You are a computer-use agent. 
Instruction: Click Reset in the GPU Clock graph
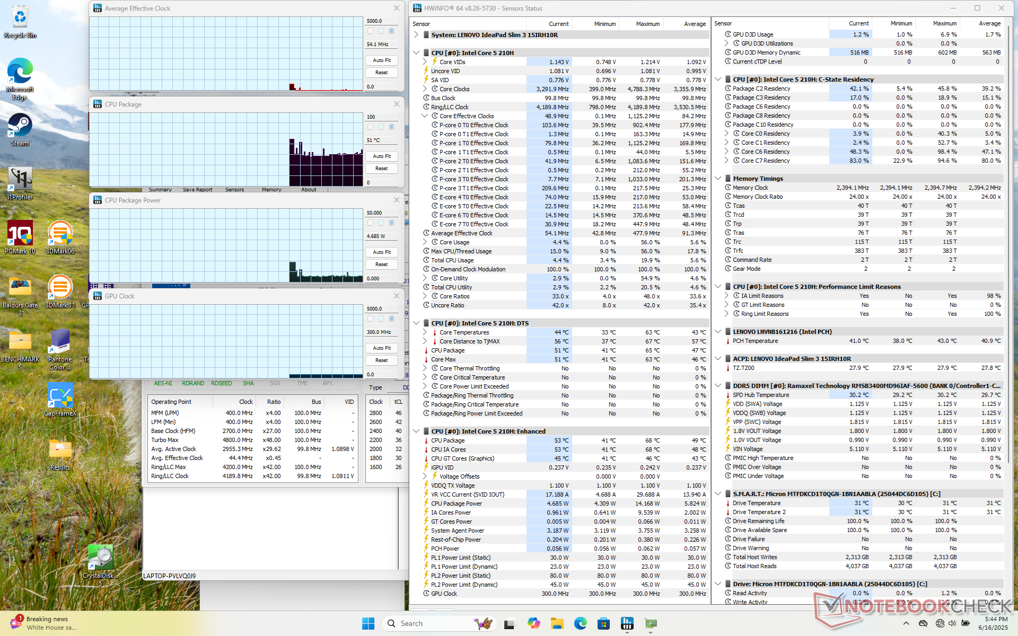point(381,360)
